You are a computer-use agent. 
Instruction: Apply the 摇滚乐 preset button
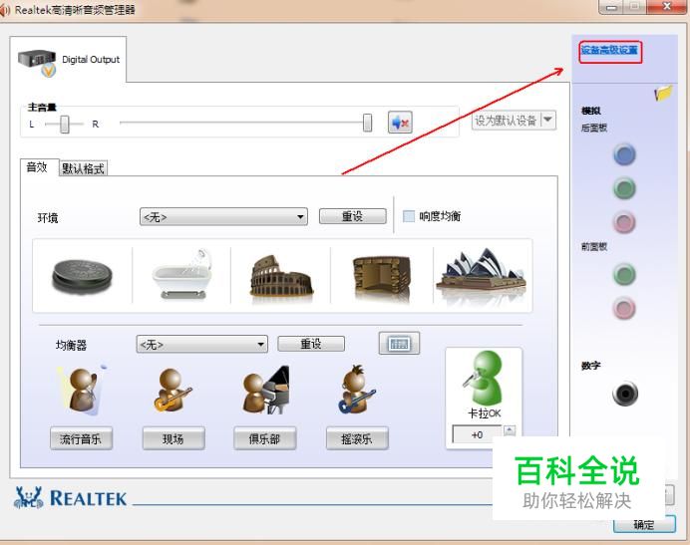[x=357, y=438]
